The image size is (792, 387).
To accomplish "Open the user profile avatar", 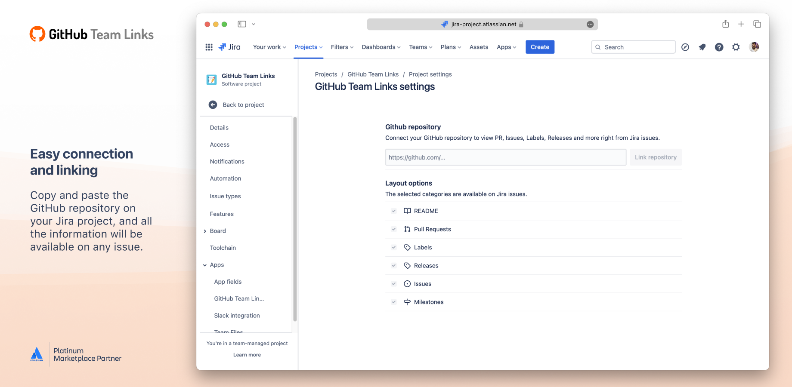I will [x=754, y=47].
